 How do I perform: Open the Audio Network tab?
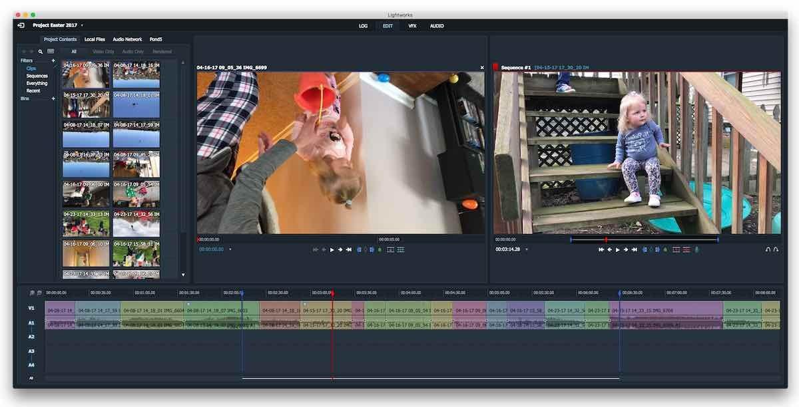tap(127, 39)
